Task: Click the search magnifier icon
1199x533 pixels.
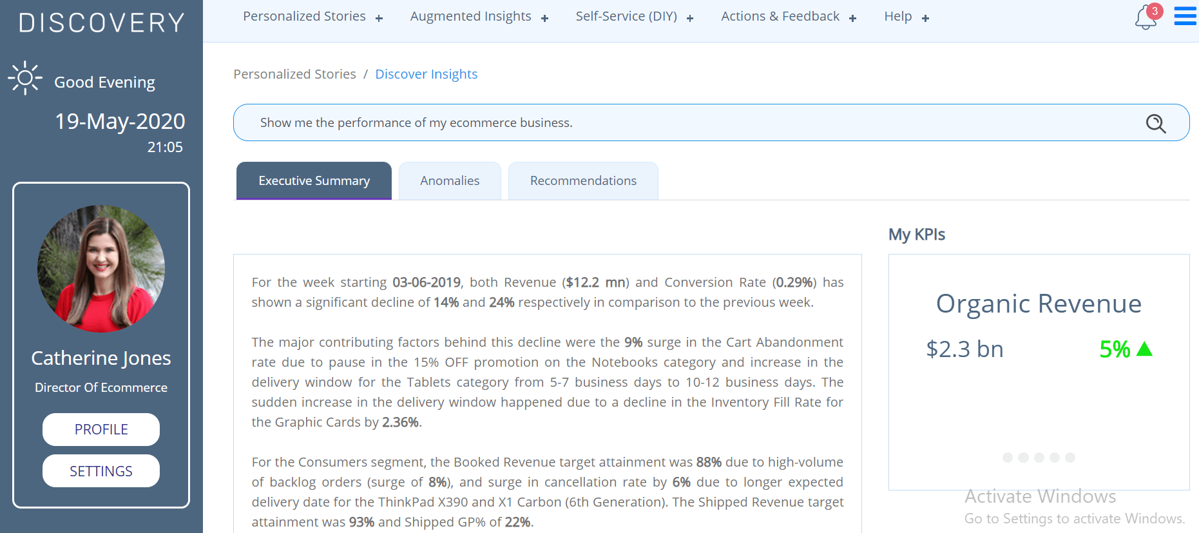Action: (1156, 123)
